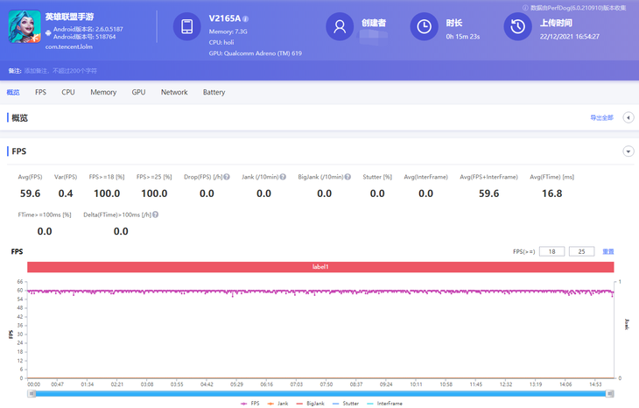The image size is (639, 408).
Task: Click the 导出全部 export all link
Action: coord(601,118)
